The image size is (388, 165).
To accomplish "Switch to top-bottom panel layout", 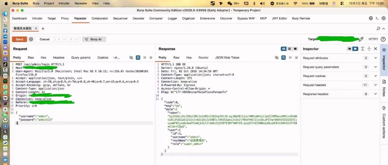I will 289,49.
